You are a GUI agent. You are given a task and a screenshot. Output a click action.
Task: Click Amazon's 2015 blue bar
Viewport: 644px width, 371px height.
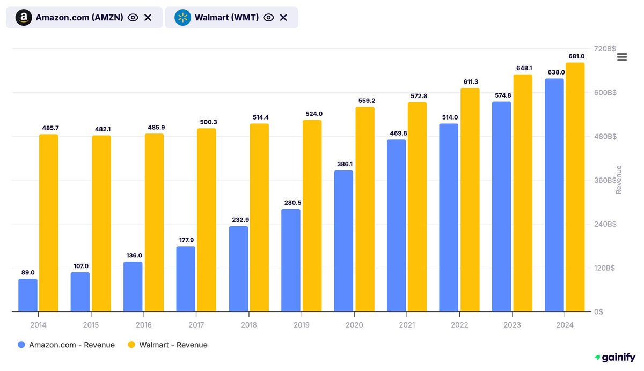[80, 292]
